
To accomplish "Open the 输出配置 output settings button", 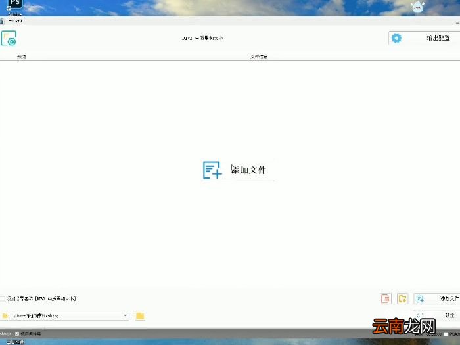I will tap(425, 38).
